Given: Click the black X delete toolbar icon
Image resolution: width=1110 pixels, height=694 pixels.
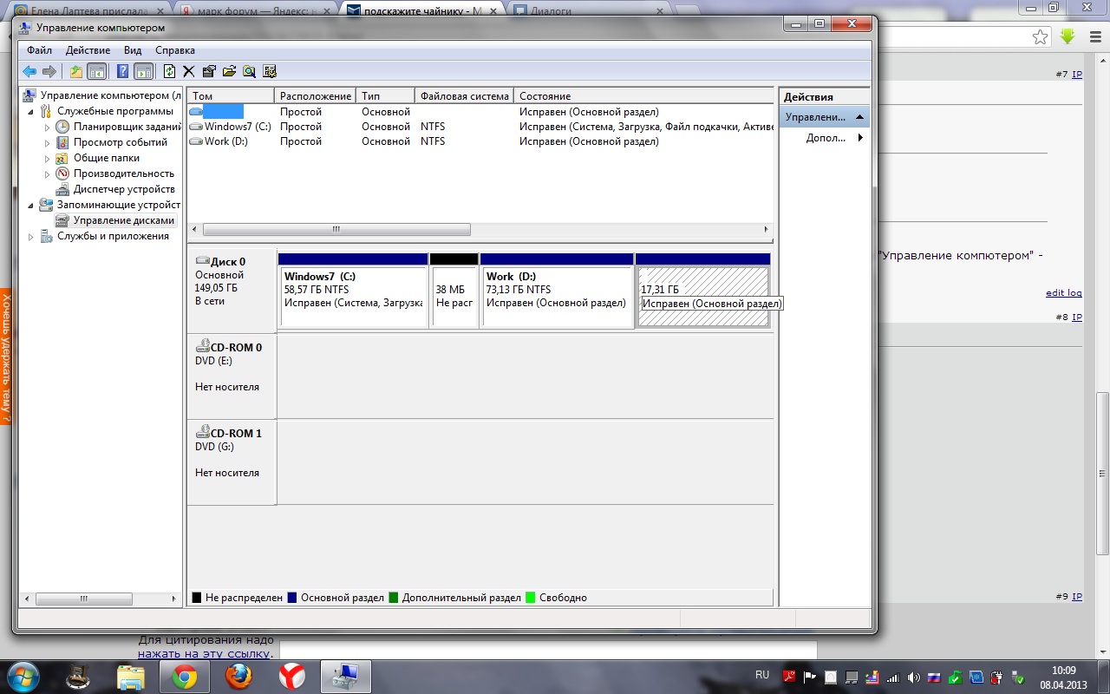Looking at the screenshot, I should pos(188,72).
